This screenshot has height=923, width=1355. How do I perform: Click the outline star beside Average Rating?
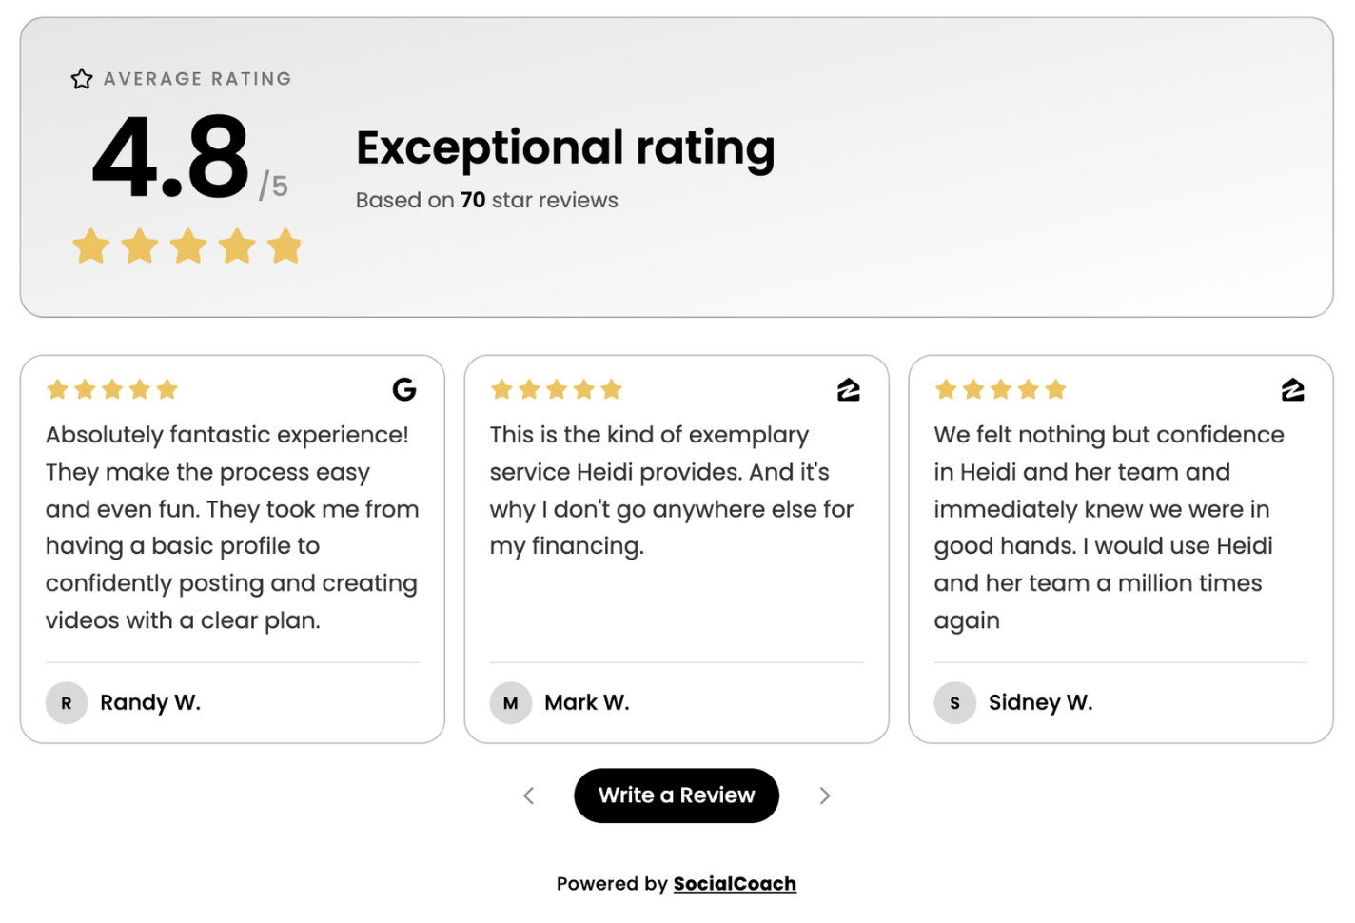[82, 79]
